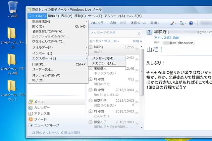Select the キャンプの誘い message
Image resolution: width=212 pixels, height=141 pixels.
point(114,71)
